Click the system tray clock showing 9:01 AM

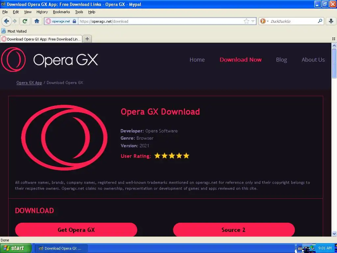(x=325, y=248)
